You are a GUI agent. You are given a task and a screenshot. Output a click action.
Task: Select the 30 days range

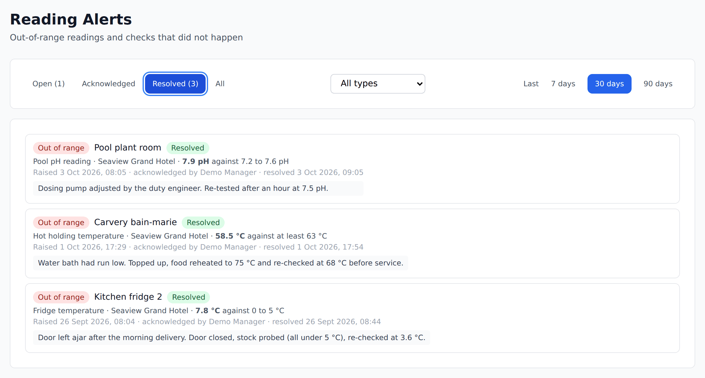point(609,84)
